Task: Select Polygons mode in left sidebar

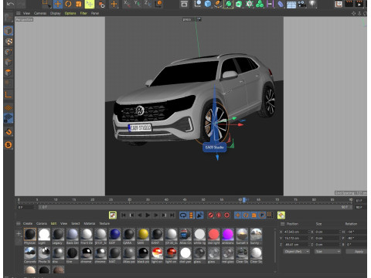Action: tap(9, 73)
